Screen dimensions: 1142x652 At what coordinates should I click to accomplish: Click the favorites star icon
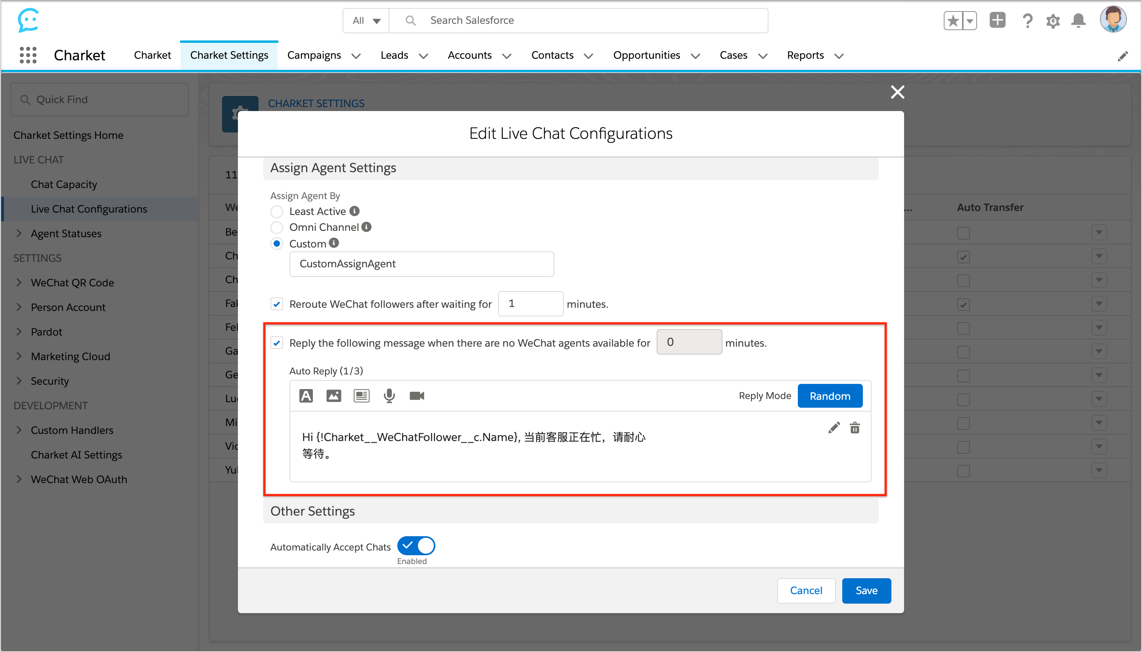coord(953,21)
